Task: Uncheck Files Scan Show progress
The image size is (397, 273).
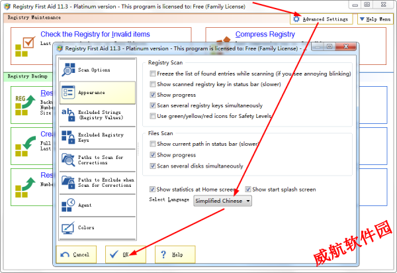Action: 153,155
